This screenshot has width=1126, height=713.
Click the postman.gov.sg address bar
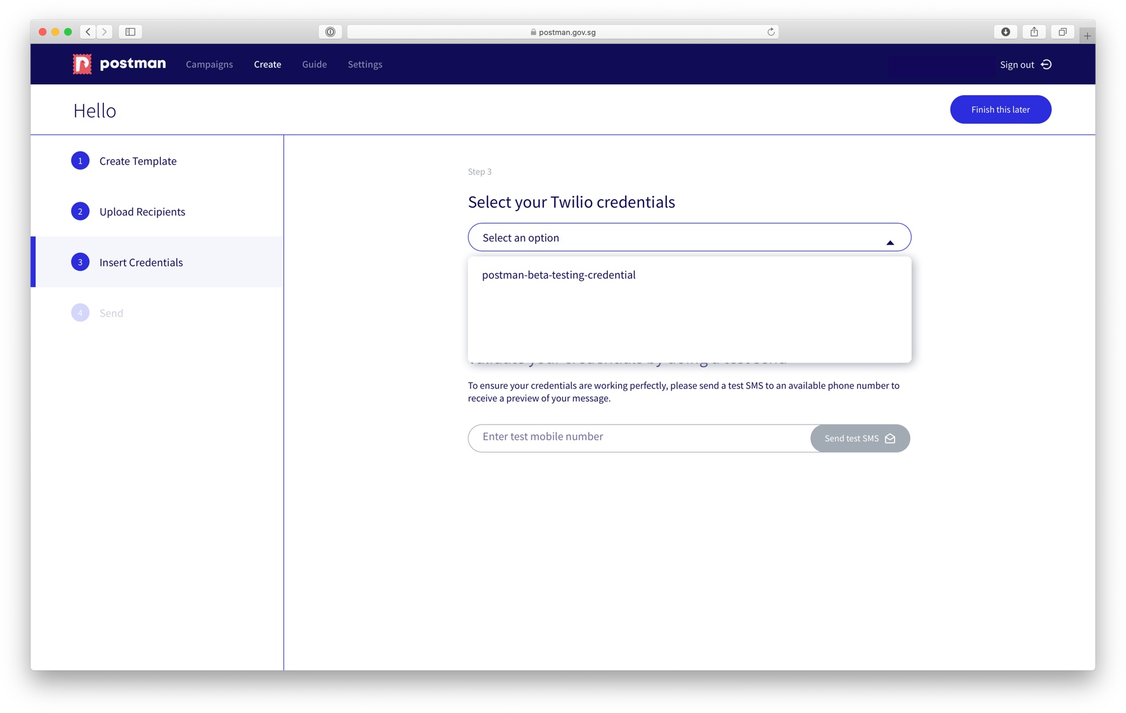563,32
